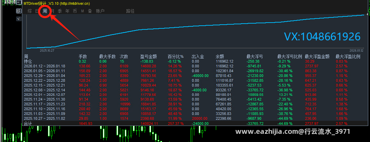370x142 pixels.
Task: Switch to the 币 currency tab
Action: click(75, 11)
